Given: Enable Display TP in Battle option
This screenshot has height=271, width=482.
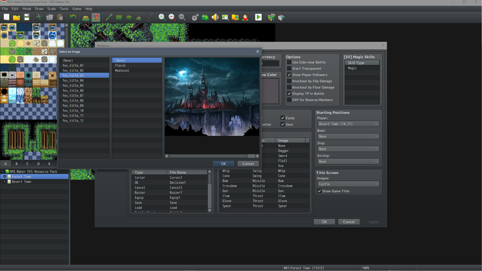Looking at the screenshot, I should coord(289,93).
